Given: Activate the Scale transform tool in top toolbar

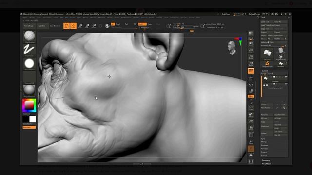Looking at the screenshot, I should pos(87,26).
